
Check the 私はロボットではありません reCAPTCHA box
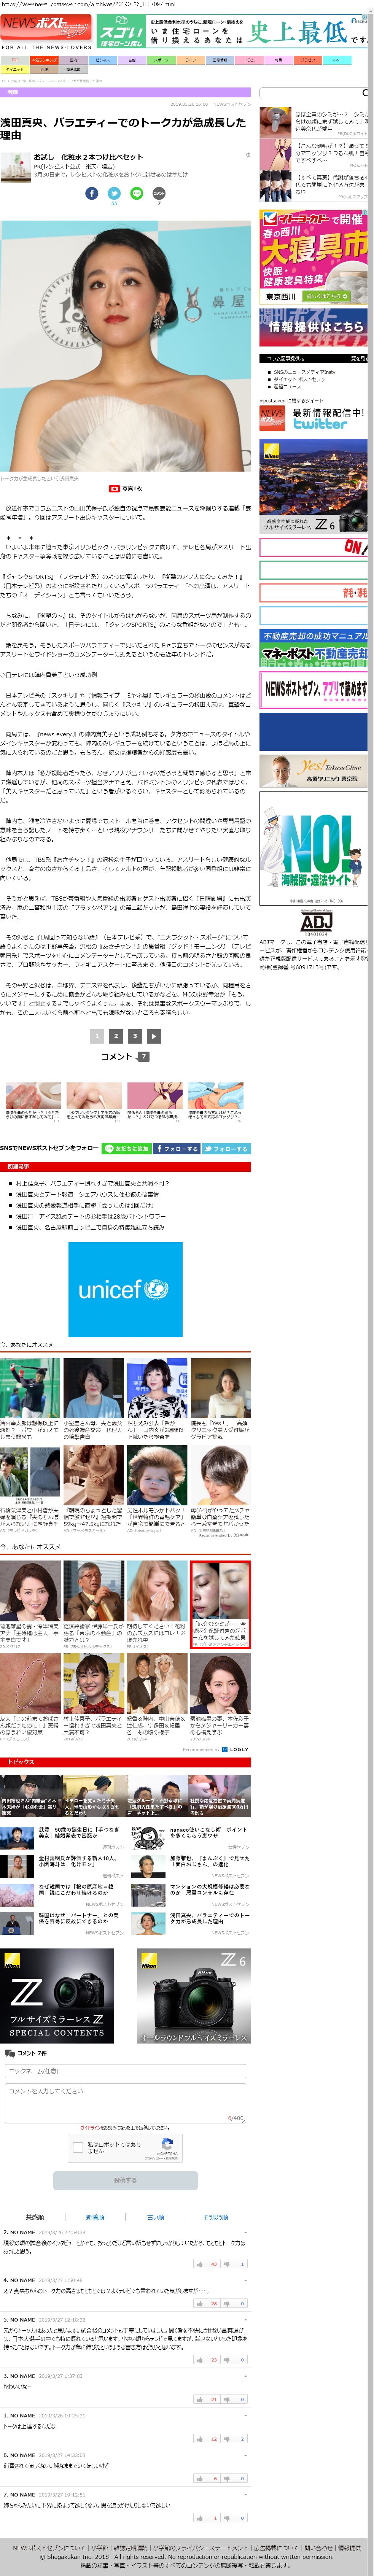78,2147
